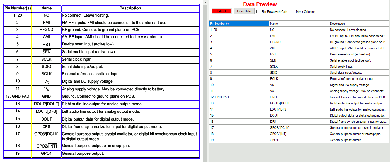Click 'Serial data input/output.' in the Data Preview grid
Screen dimensions: 390x162
point(359,73)
